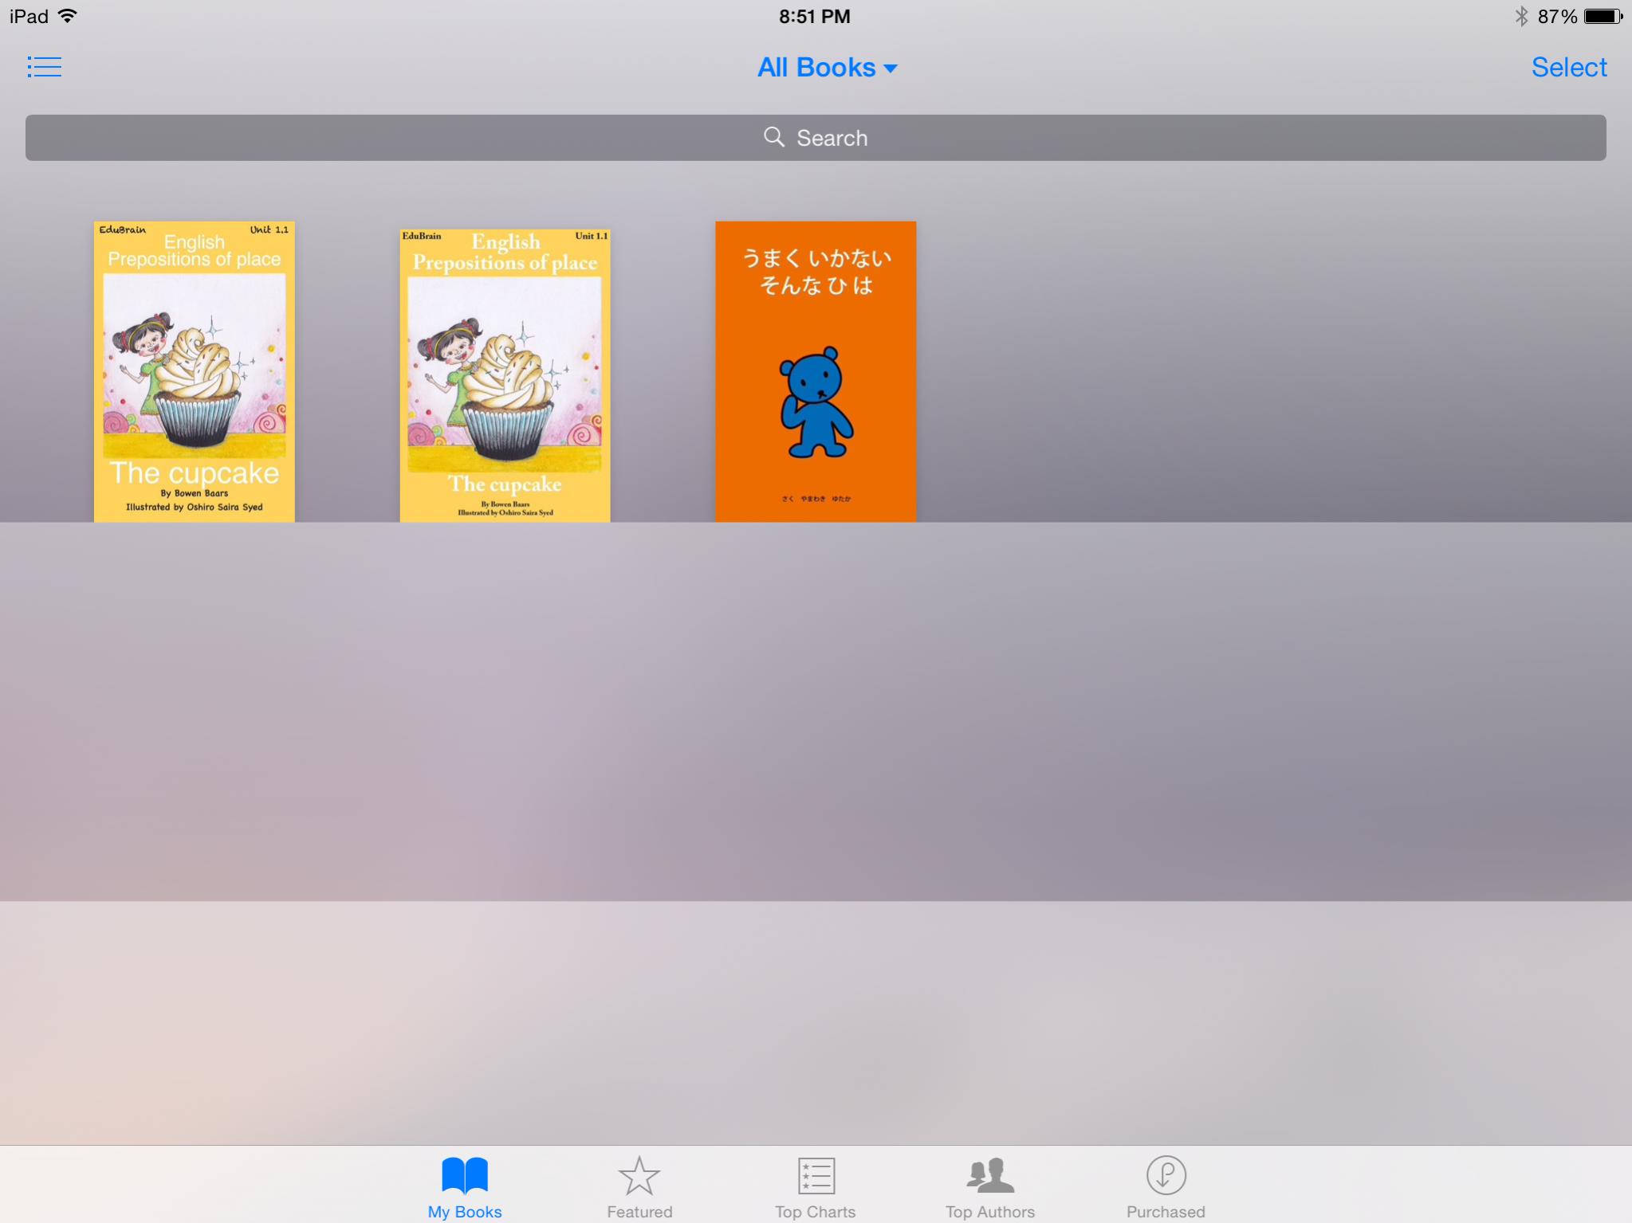The height and width of the screenshot is (1223, 1632).
Task: Tap the Bluetooth status icon
Action: click(x=1521, y=16)
